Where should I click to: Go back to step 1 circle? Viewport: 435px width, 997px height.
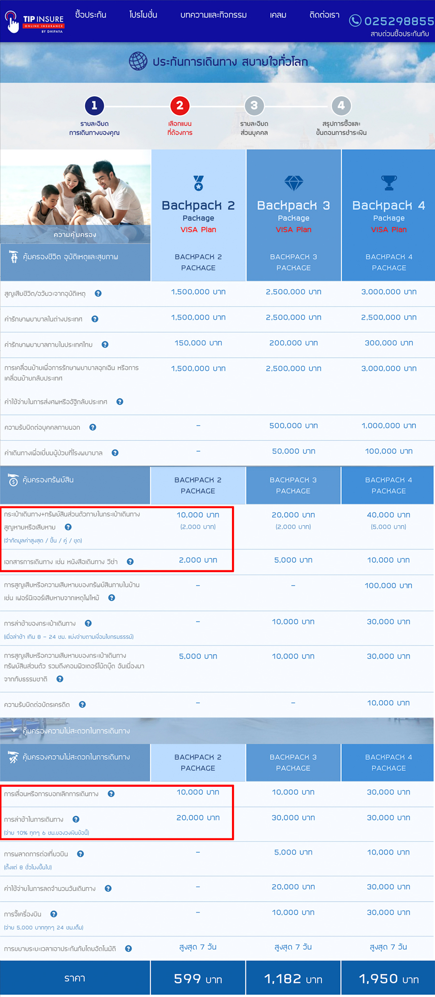[94, 105]
